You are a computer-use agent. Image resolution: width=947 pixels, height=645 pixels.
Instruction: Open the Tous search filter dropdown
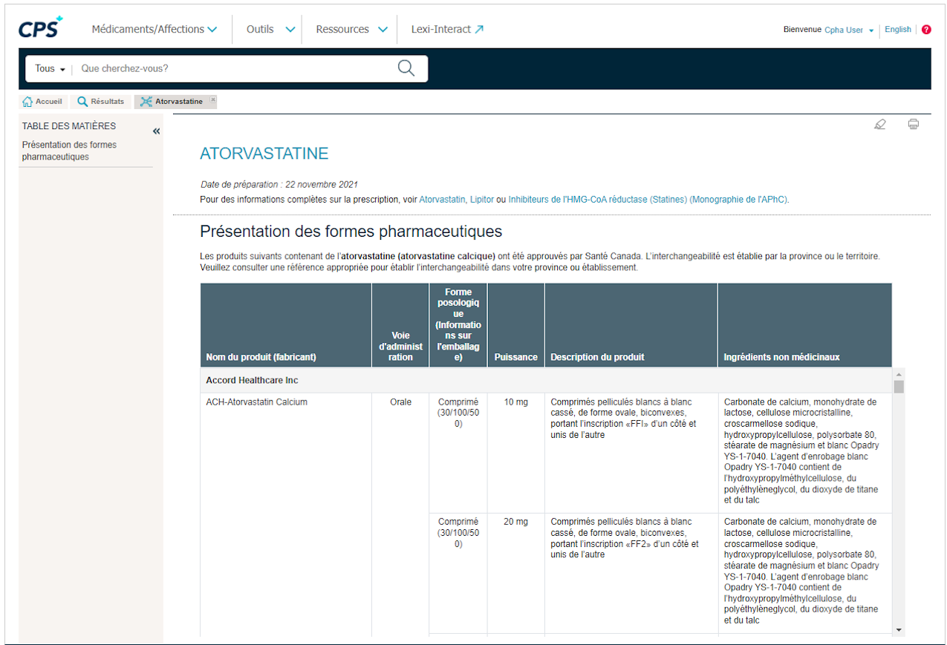[50, 68]
